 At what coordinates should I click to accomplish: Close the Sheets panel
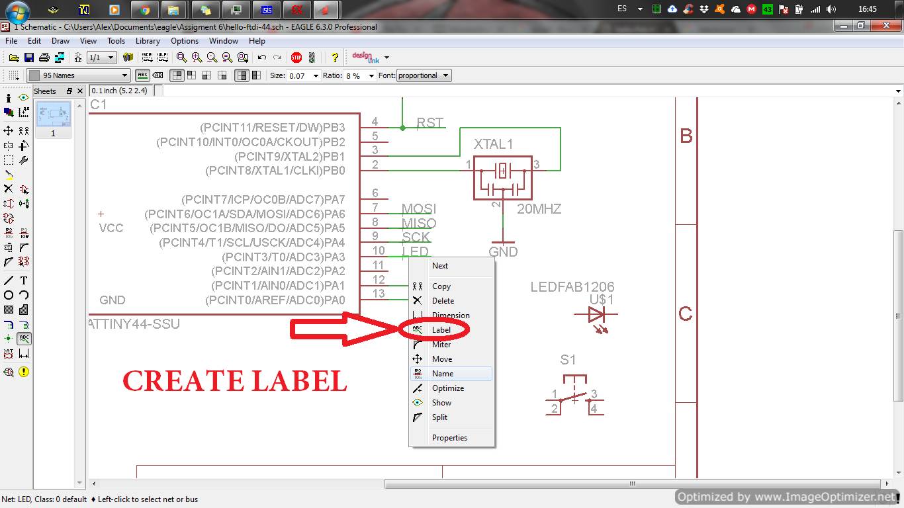[80, 91]
